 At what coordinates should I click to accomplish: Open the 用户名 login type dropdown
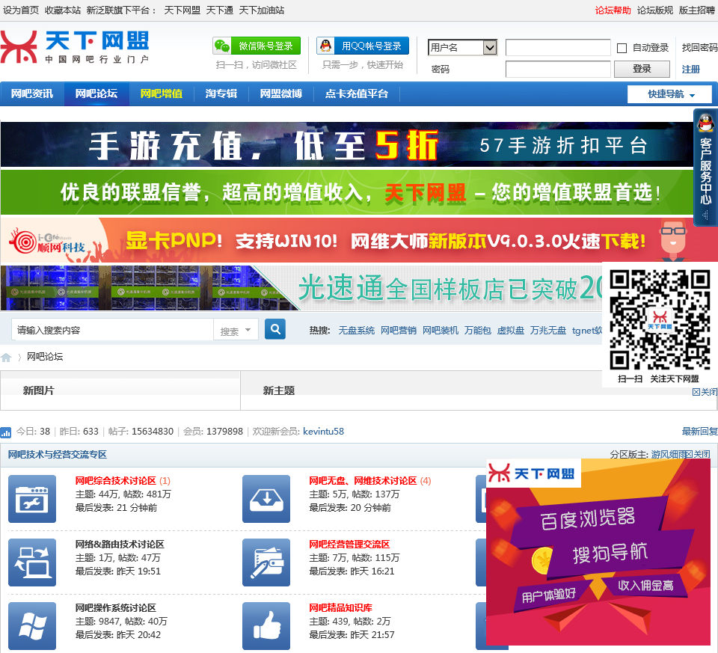click(x=462, y=47)
